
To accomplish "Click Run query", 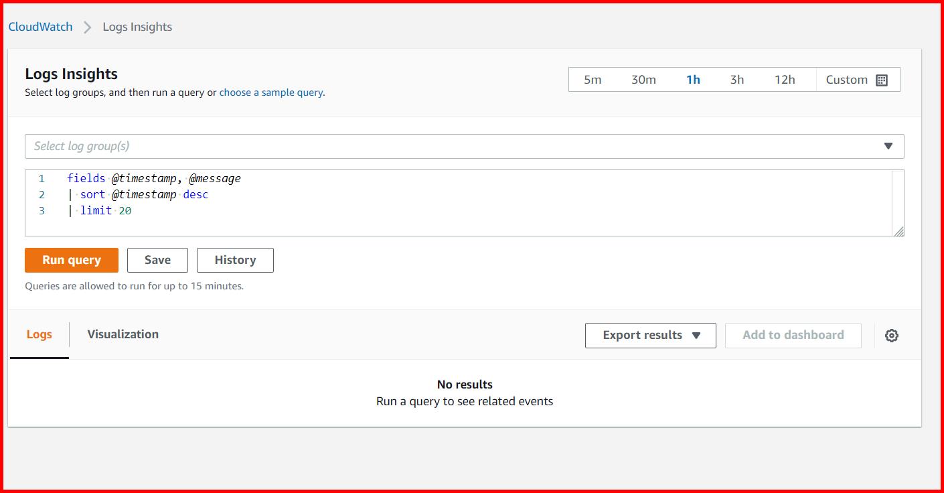I will pyautogui.click(x=71, y=260).
